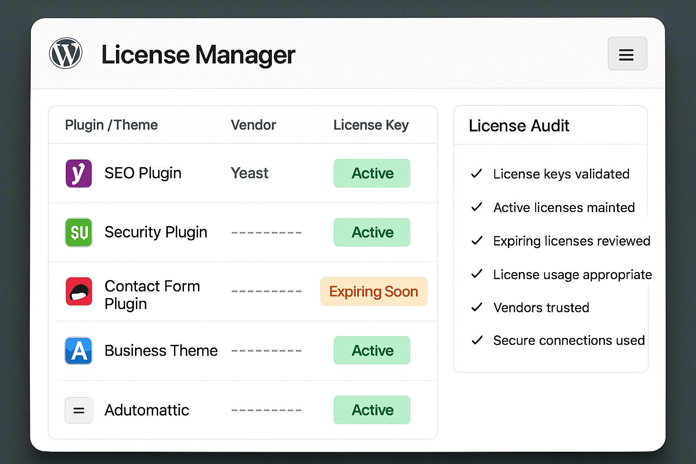Image resolution: width=696 pixels, height=464 pixels.
Task: Select the Yoast SEO Plugin icon
Action: coord(78,173)
